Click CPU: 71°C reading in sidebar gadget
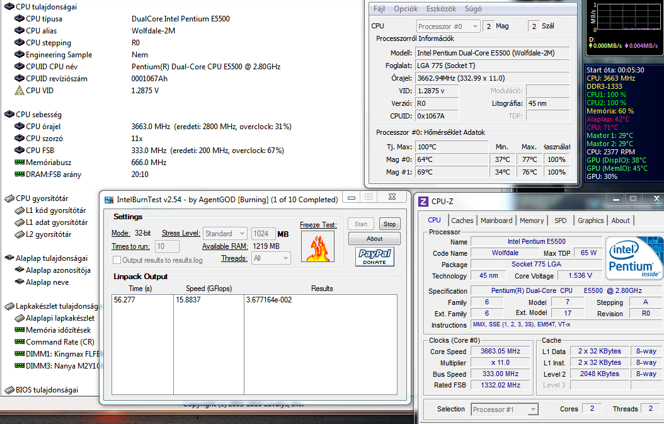664x424 pixels. 602,127
